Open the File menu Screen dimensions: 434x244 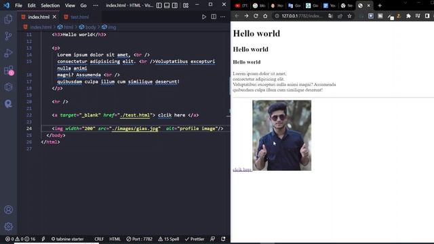click(18, 5)
